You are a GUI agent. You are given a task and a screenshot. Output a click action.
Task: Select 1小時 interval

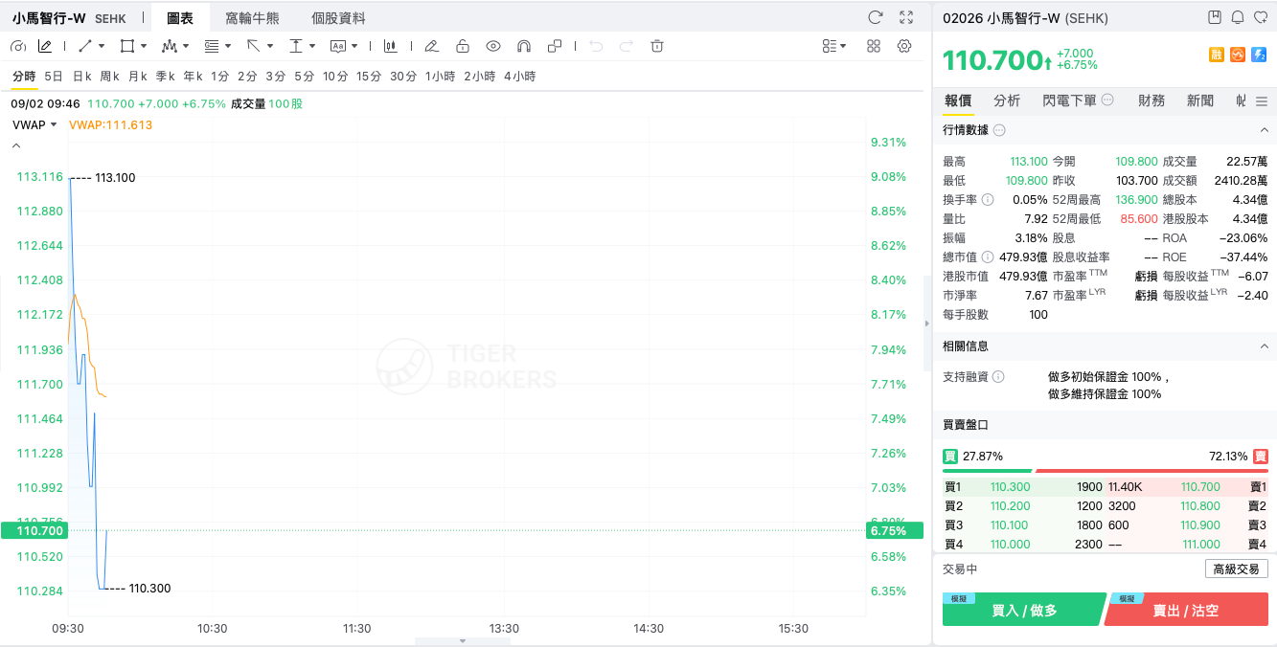tap(441, 77)
